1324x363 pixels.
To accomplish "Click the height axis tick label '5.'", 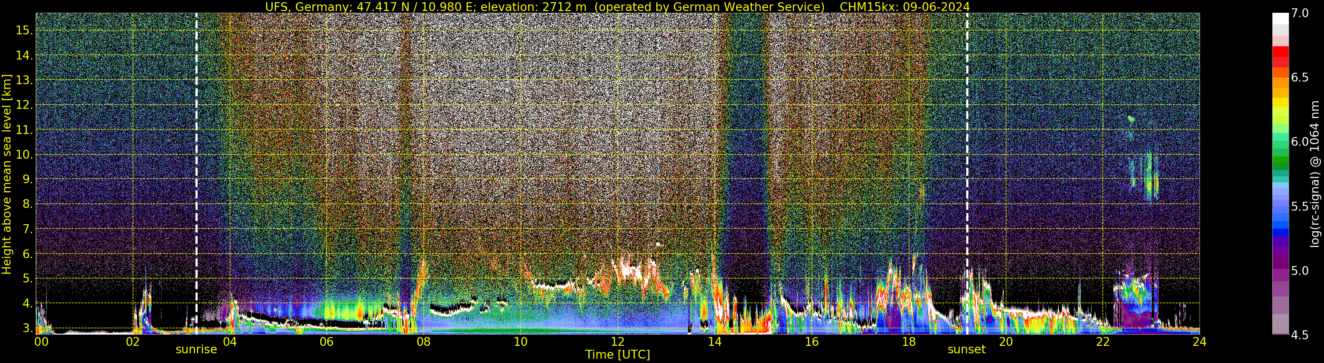I will pyautogui.click(x=27, y=278).
